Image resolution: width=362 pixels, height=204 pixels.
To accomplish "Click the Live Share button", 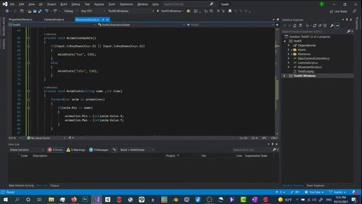I will tap(338, 11).
